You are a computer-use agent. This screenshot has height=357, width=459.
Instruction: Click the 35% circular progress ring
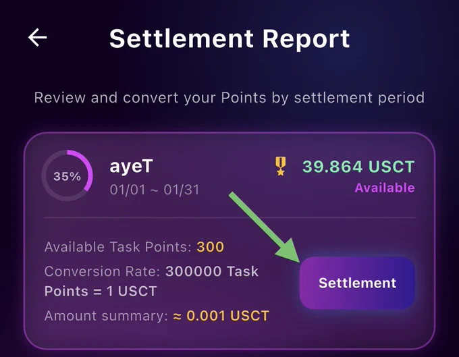(67, 175)
